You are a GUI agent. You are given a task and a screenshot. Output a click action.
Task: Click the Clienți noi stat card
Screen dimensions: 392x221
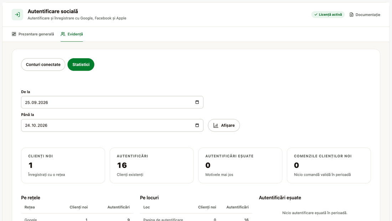(63, 165)
